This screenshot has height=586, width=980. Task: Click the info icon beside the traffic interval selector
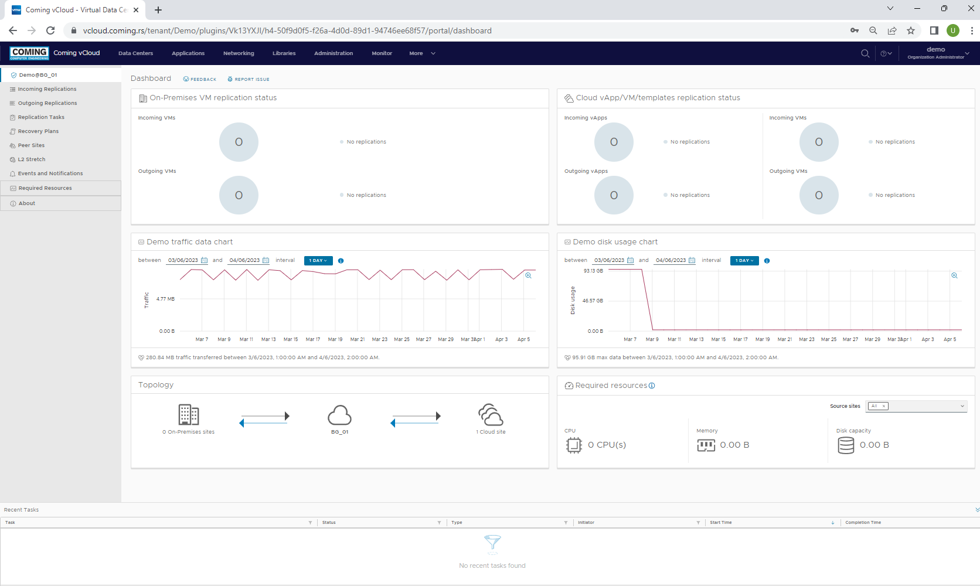click(x=341, y=261)
